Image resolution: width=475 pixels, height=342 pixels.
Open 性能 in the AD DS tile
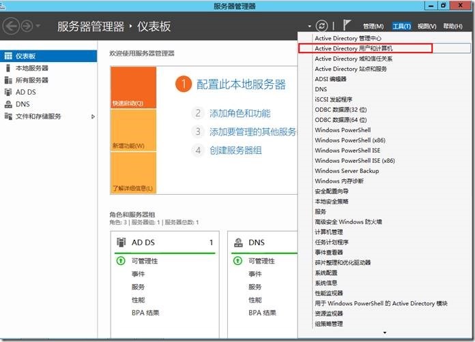(x=138, y=300)
